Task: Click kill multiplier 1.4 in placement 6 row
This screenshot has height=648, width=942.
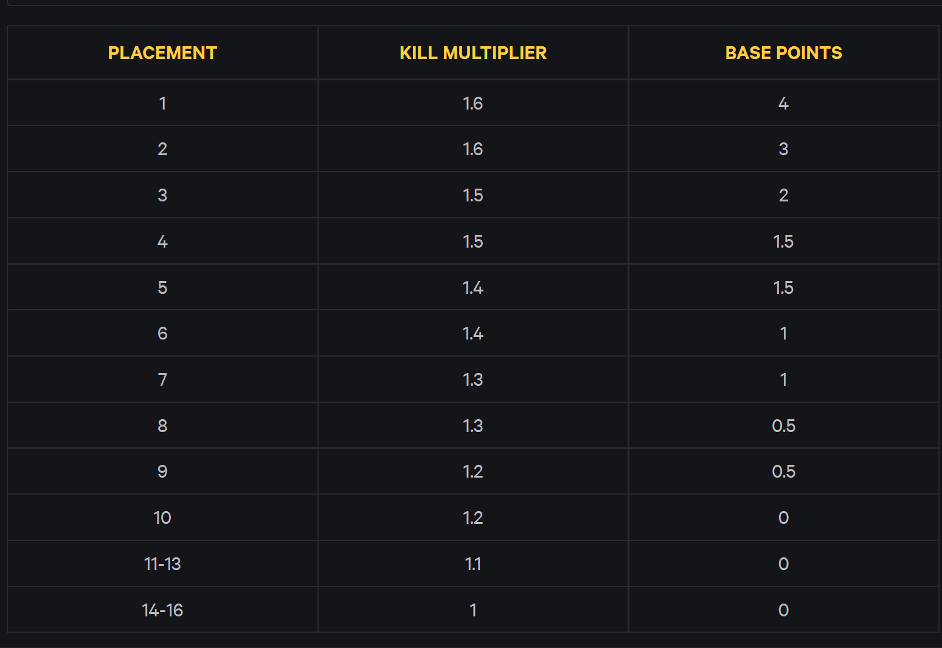Action: 473,333
